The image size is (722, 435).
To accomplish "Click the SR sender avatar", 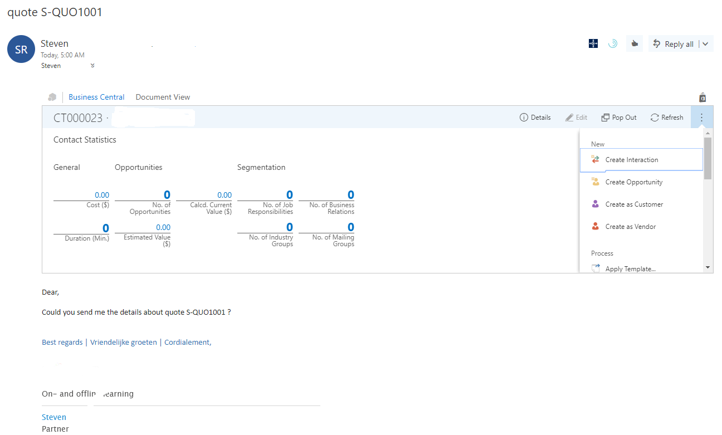I will pos(21,50).
